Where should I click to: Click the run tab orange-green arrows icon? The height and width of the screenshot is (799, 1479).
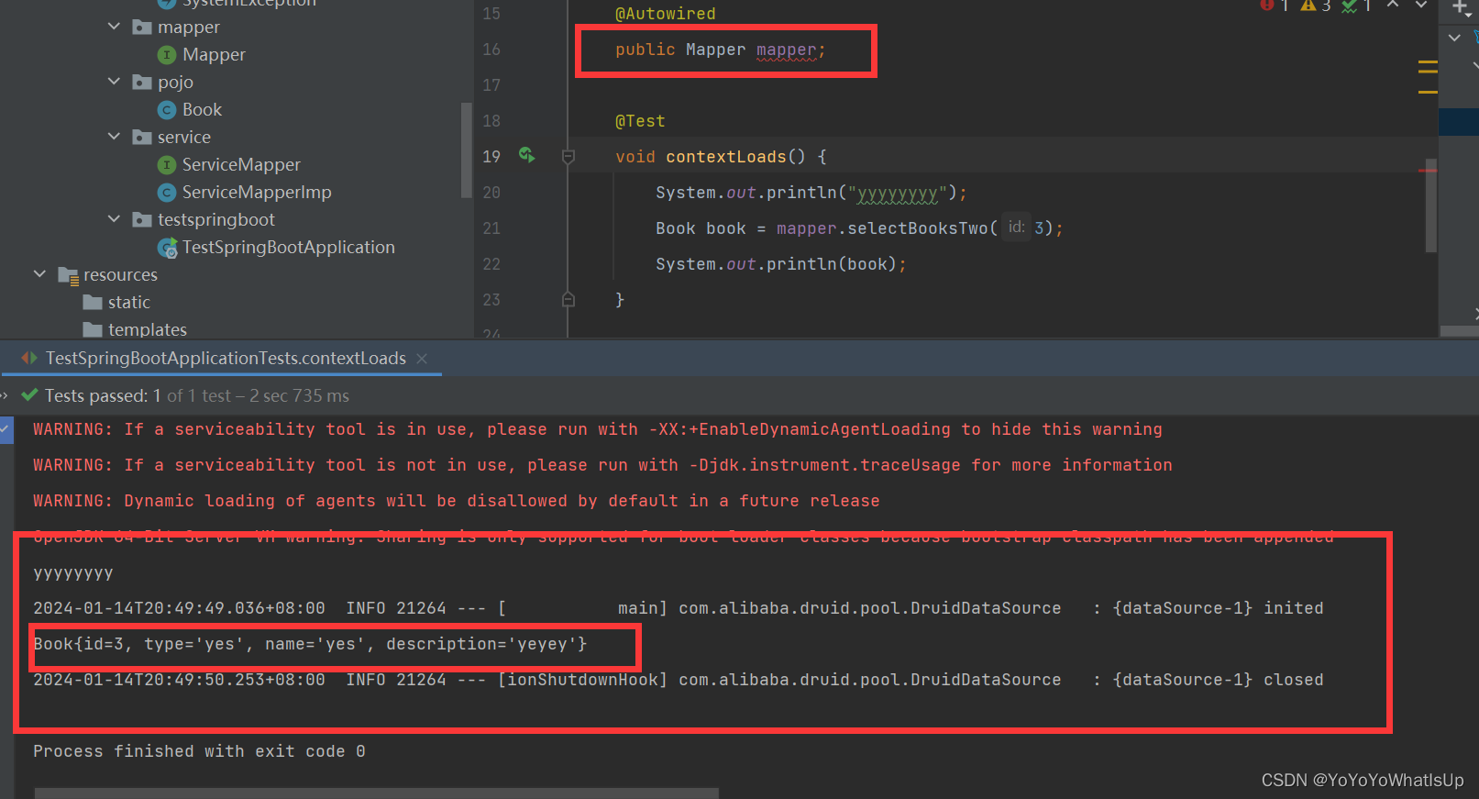29,358
